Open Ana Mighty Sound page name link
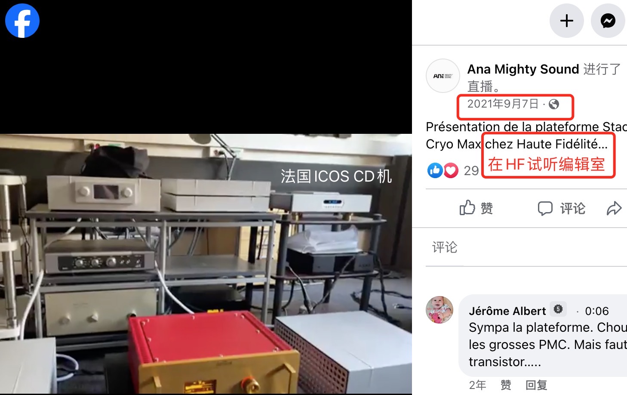The width and height of the screenshot is (627, 395). pyautogui.click(x=523, y=69)
